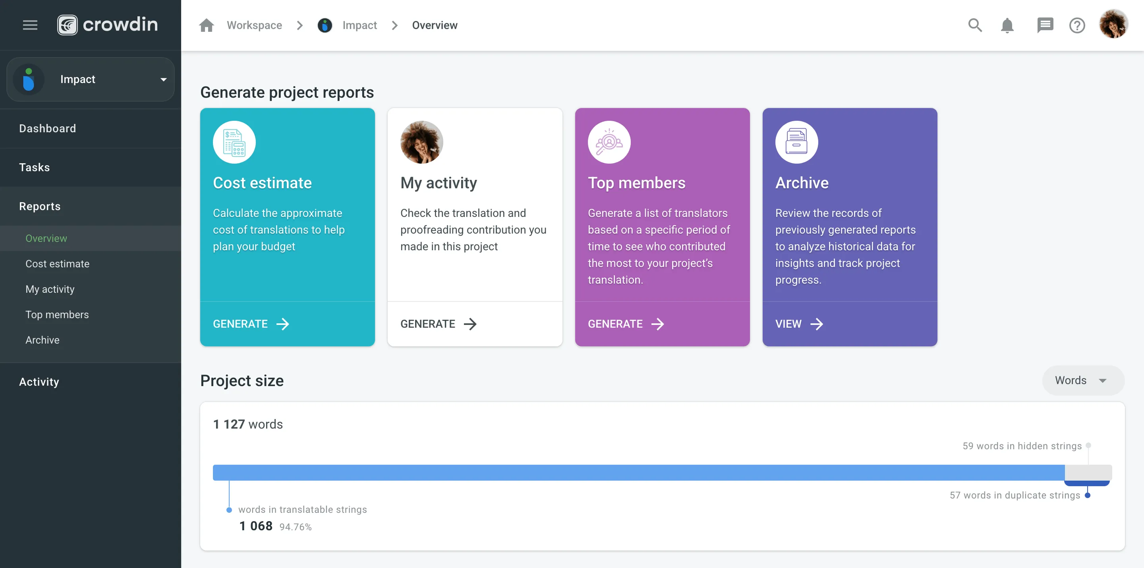Viewport: 1144px width, 568px height.
Task: Click the Archive drawer icon
Action: tap(796, 143)
